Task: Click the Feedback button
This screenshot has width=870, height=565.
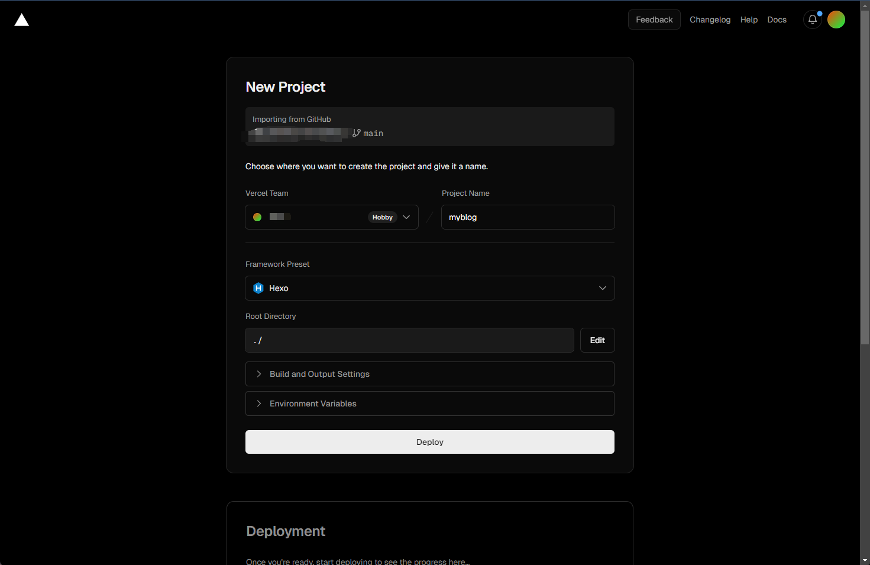Action: (654, 20)
